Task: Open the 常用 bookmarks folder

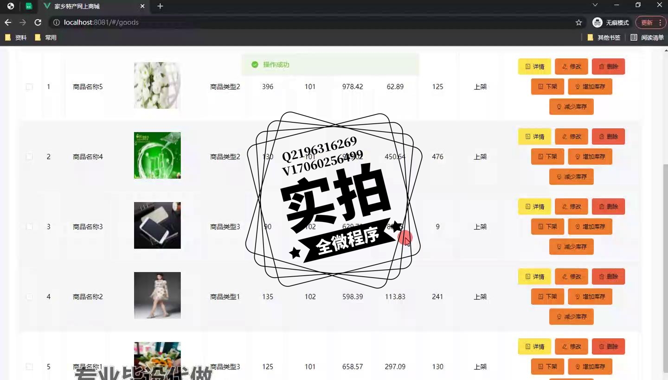Action: tap(45, 38)
